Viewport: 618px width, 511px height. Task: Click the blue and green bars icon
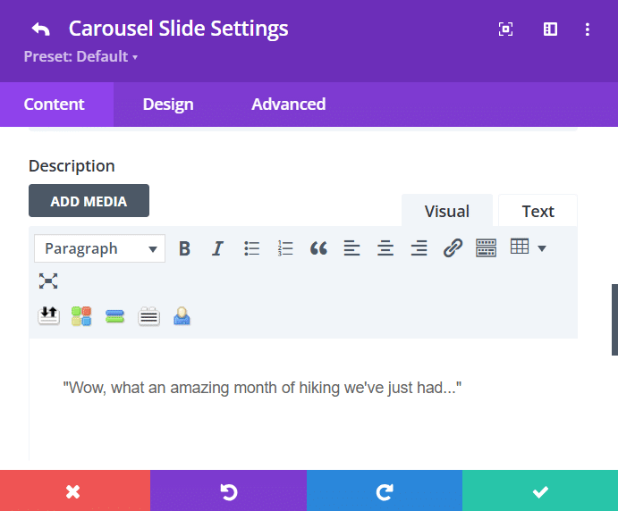click(x=115, y=316)
